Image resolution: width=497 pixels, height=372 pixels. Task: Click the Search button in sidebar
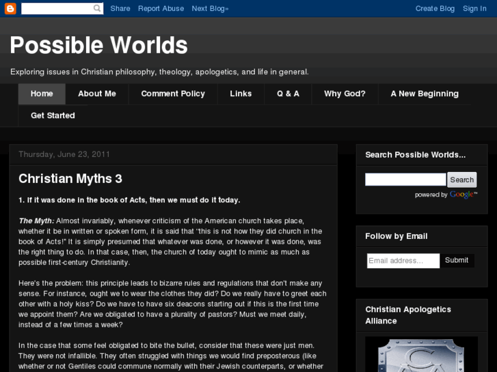pos(462,180)
